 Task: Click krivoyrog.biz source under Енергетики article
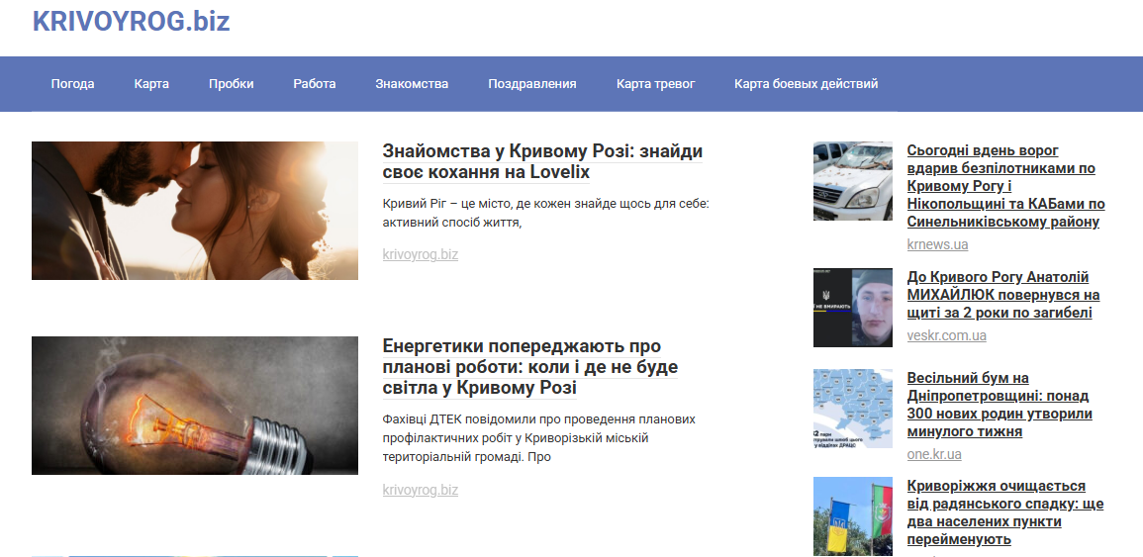pos(421,490)
